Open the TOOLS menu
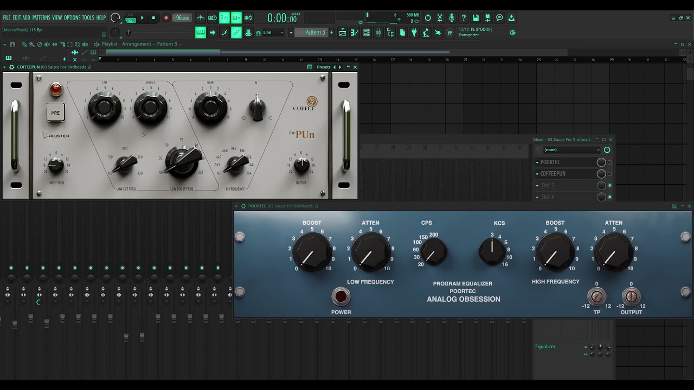694x390 pixels. (x=88, y=17)
